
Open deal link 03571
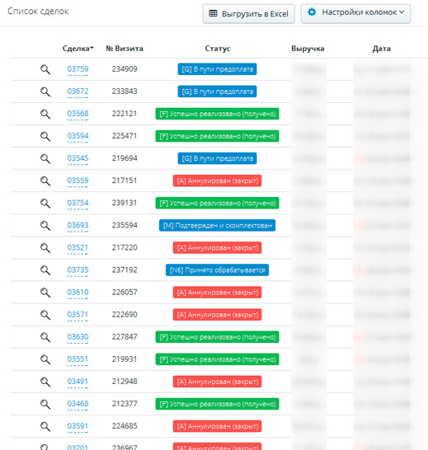coord(78,315)
